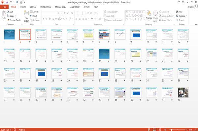Select slide 19 thumbnail
The height and width of the screenshot is (131, 198).
pos(104,54)
